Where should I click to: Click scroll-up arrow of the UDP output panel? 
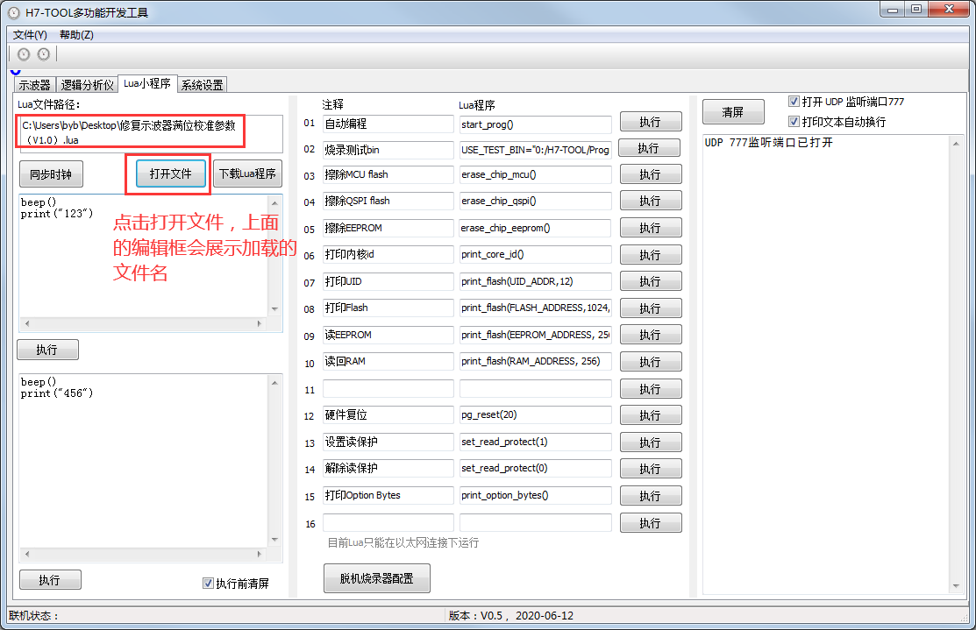pyautogui.click(x=956, y=144)
